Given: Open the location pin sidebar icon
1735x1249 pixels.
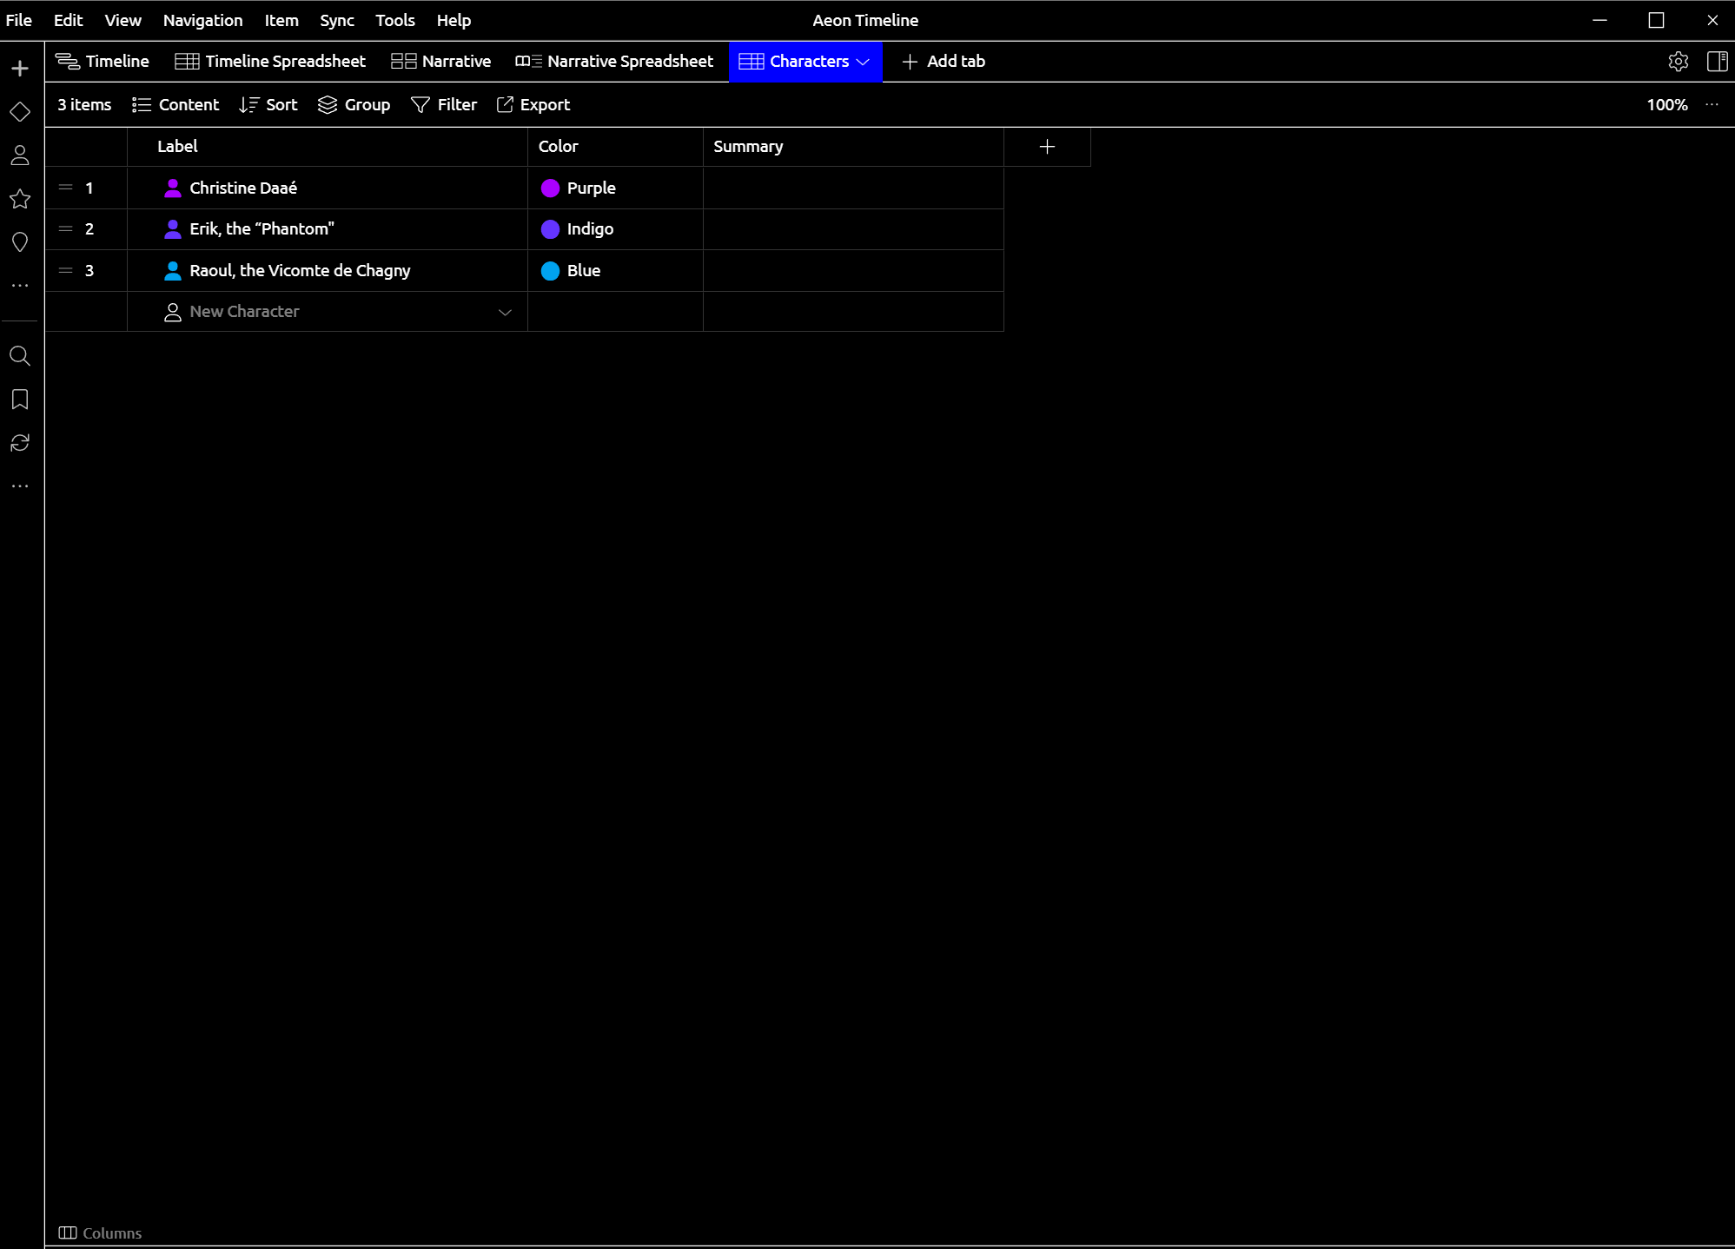Looking at the screenshot, I should click(20, 242).
